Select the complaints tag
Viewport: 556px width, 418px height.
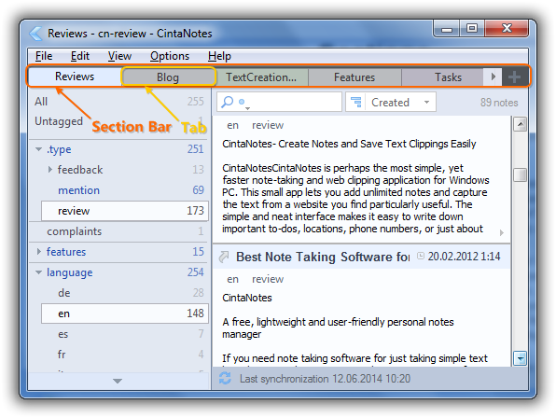(x=74, y=231)
